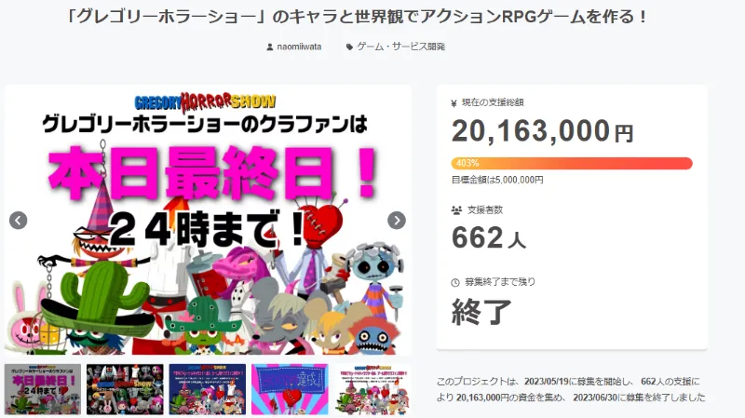The width and height of the screenshot is (745, 418).
Task: Click the 403% funding progress bar
Action: [x=572, y=164]
